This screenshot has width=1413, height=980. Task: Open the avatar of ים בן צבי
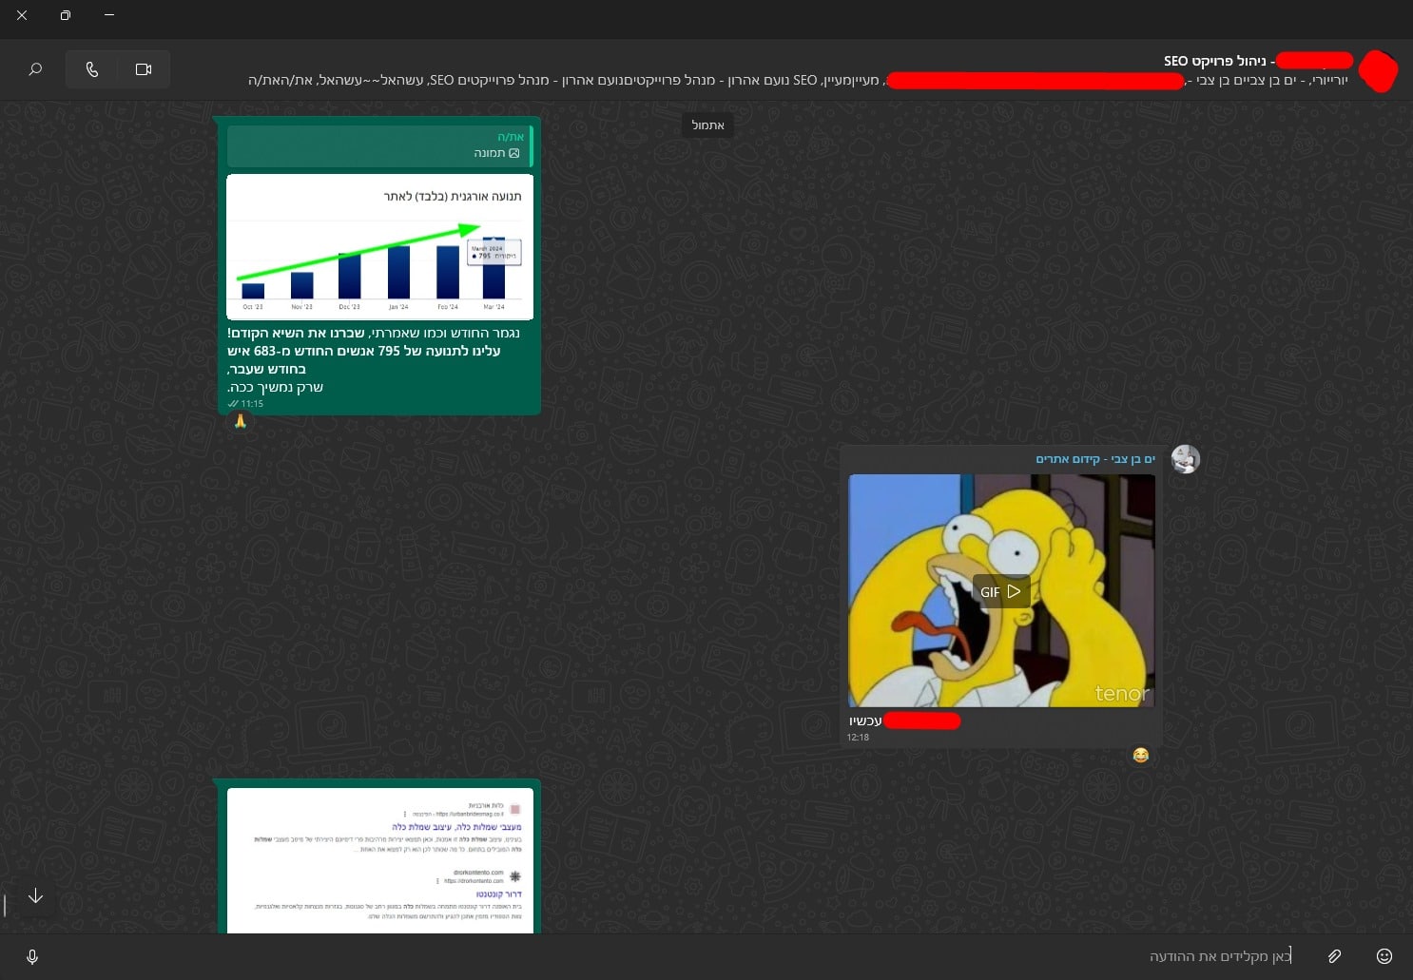pos(1185,460)
